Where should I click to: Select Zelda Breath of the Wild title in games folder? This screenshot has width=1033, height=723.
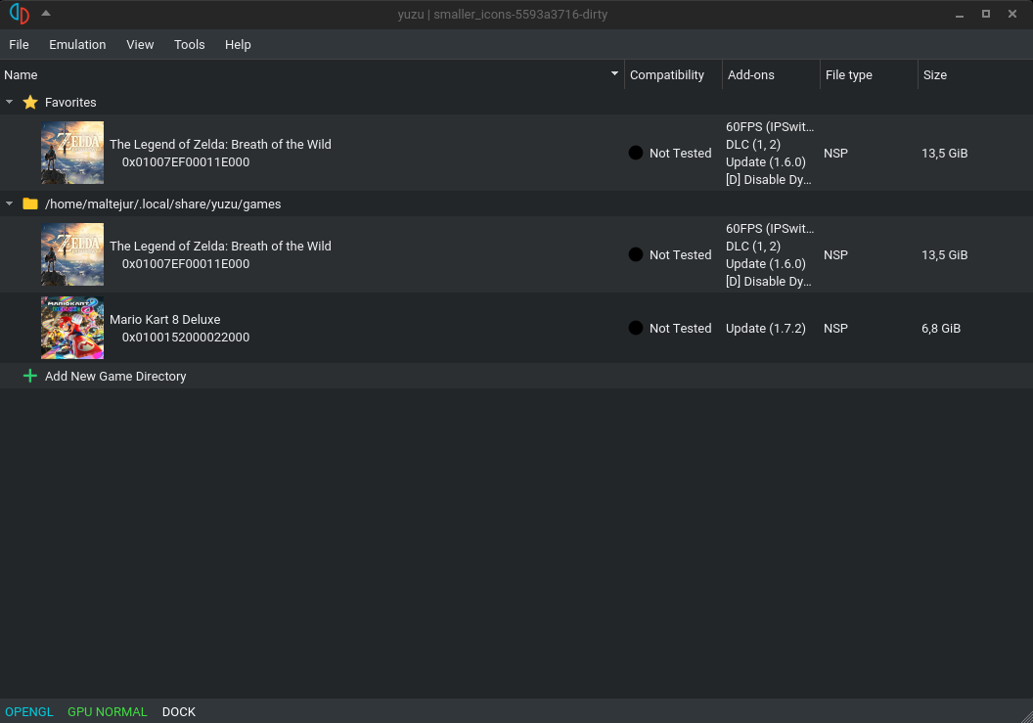(x=220, y=246)
